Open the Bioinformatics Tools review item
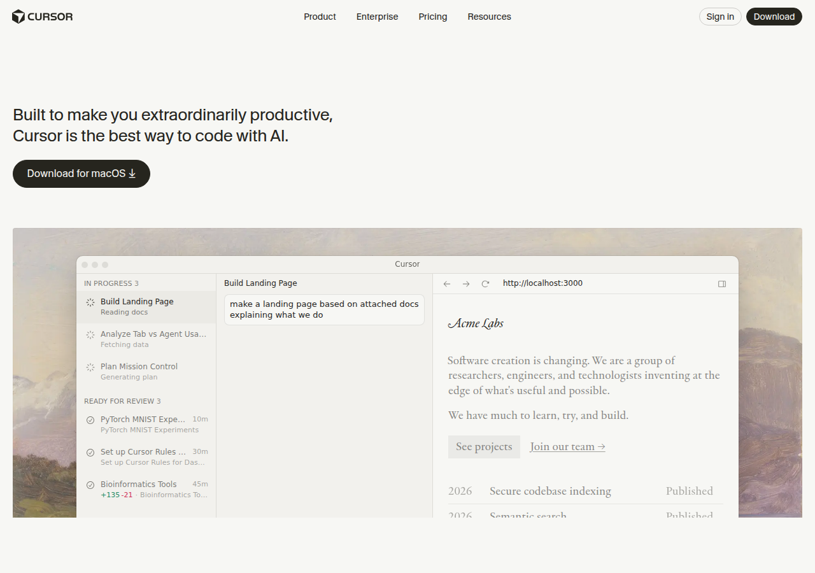Screen dimensions: 815x573 [146, 490]
